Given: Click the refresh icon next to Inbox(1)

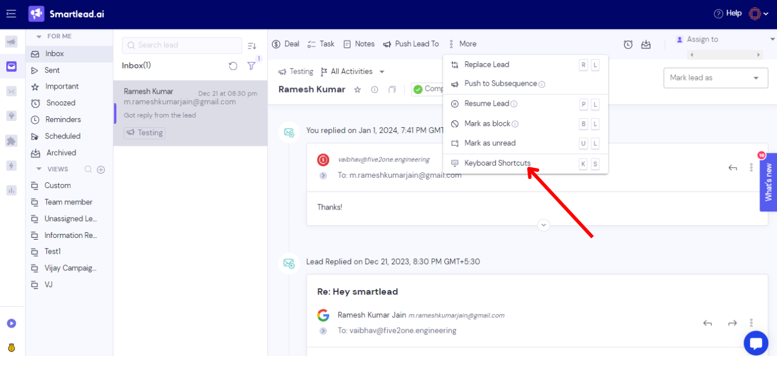Looking at the screenshot, I should coord(233,66).
